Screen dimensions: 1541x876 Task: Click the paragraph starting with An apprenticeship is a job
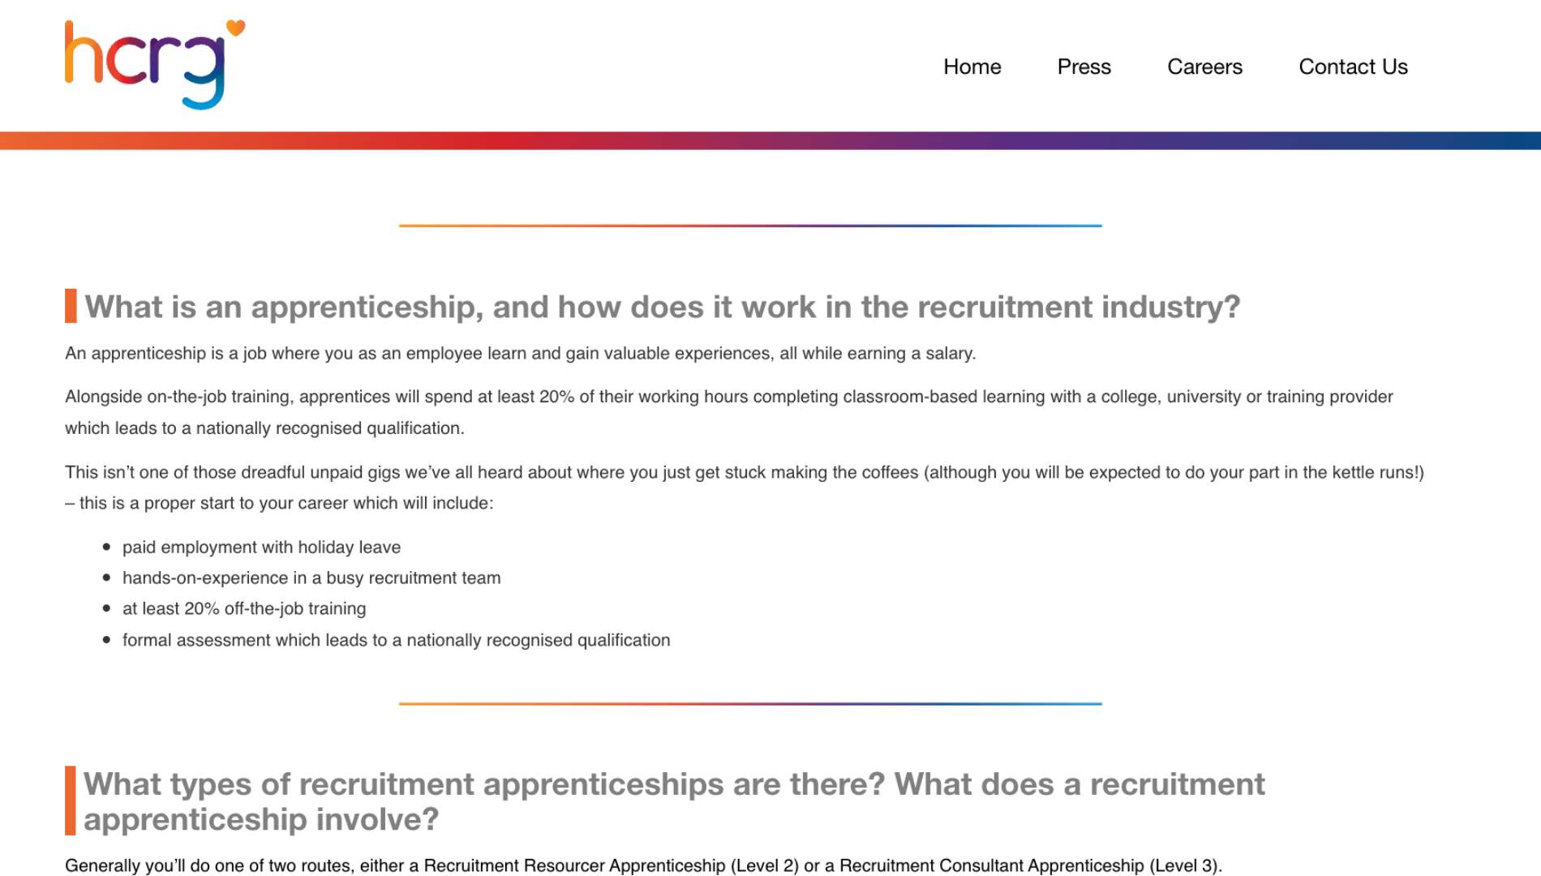[522, 354]
